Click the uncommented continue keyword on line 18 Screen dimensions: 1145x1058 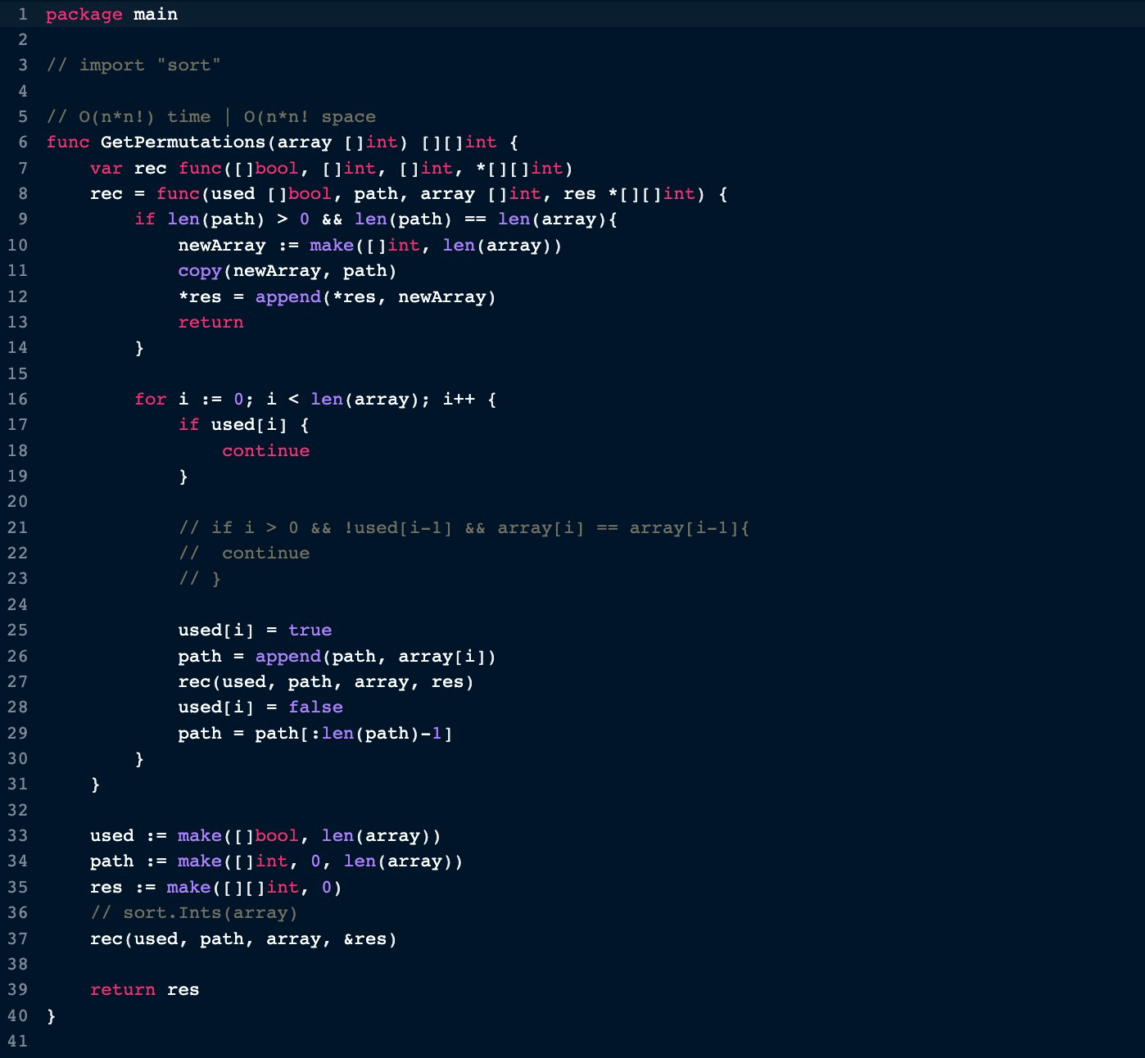(x=265, y=451)
